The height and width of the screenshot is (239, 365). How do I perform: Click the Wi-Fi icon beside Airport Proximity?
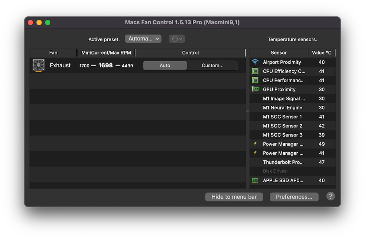[255, 62]
